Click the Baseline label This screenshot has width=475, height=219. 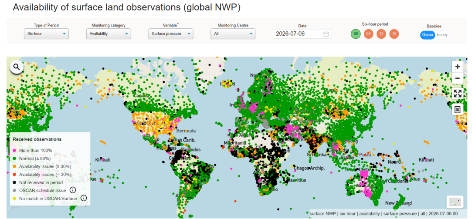coord(434,26)
